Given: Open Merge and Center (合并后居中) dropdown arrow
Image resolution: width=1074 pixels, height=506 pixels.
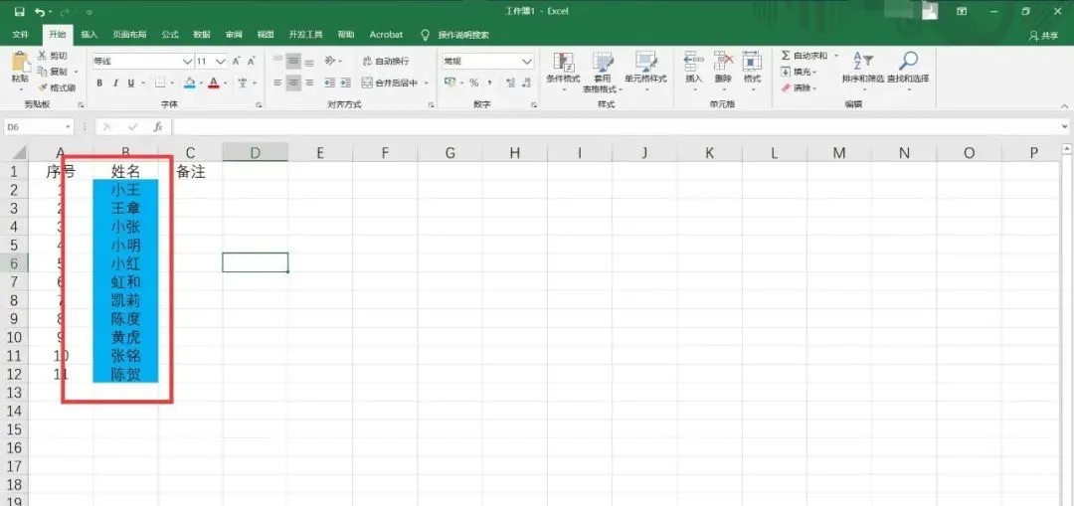Looking at the screenshot, I should pos(426,83).
